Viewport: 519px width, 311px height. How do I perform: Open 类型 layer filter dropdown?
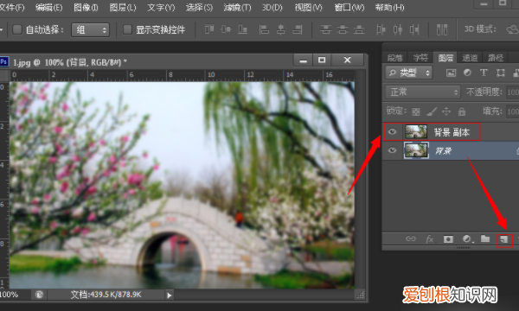click(x=409, y=73)
